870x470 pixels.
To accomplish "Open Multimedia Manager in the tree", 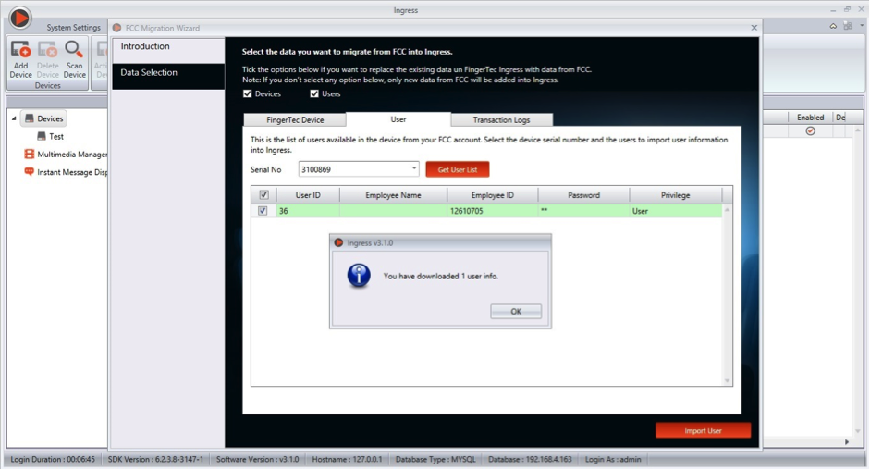I will point(66,154).
